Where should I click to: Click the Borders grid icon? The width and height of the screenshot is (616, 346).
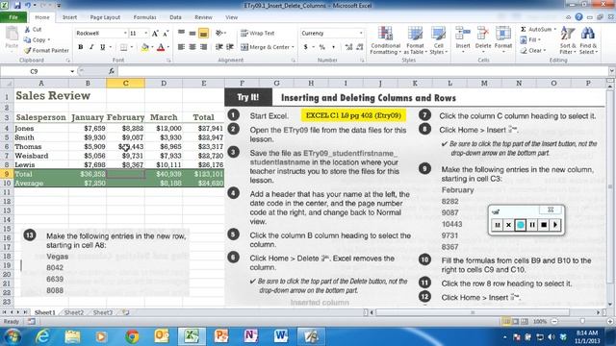click(x=124, y=47)
